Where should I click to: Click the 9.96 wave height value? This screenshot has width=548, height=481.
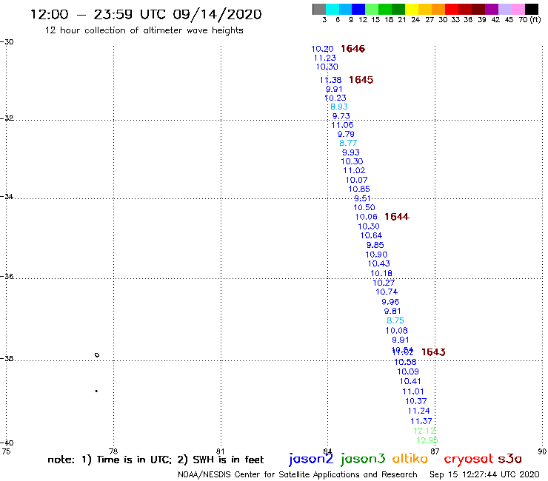tap(390, 302)
